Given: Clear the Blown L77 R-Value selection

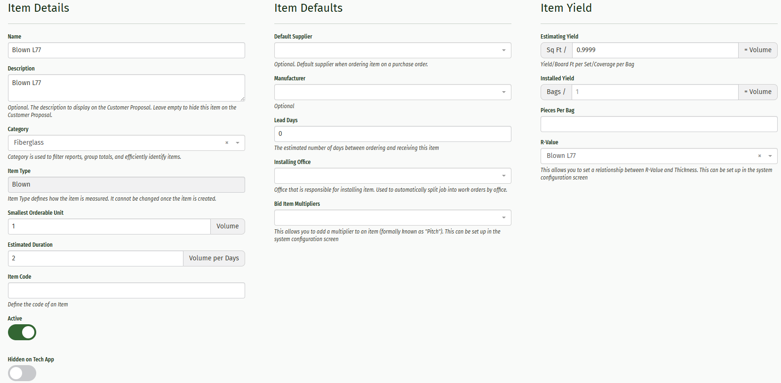Looking at the screenshot, I should click(x=759, y=156).
